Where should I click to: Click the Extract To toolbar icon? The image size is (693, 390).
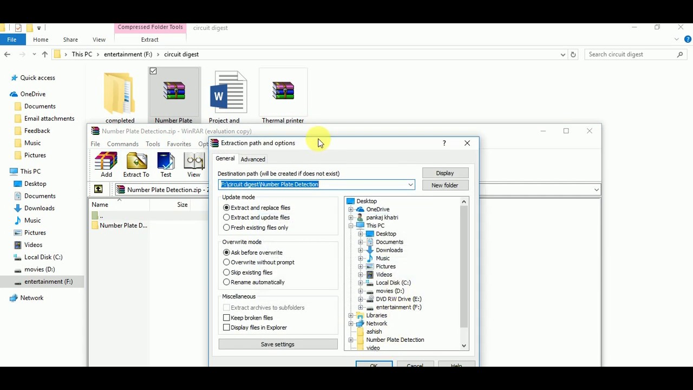coord(136,165)
